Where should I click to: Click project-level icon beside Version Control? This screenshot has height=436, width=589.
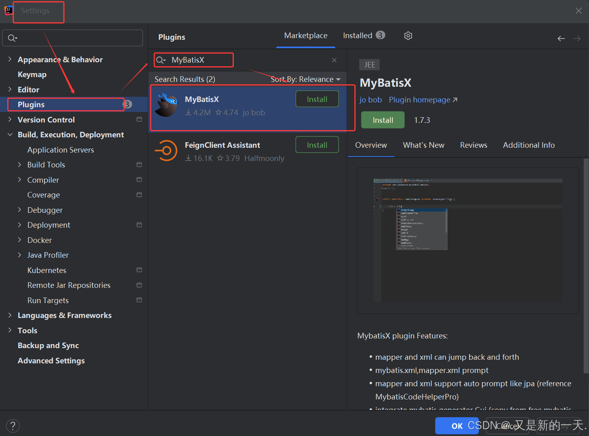click(x=139, y=120)
